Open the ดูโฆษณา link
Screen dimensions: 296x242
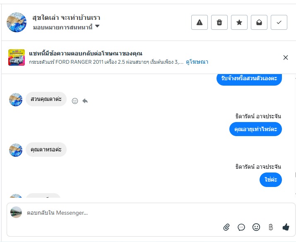[197, 62]
